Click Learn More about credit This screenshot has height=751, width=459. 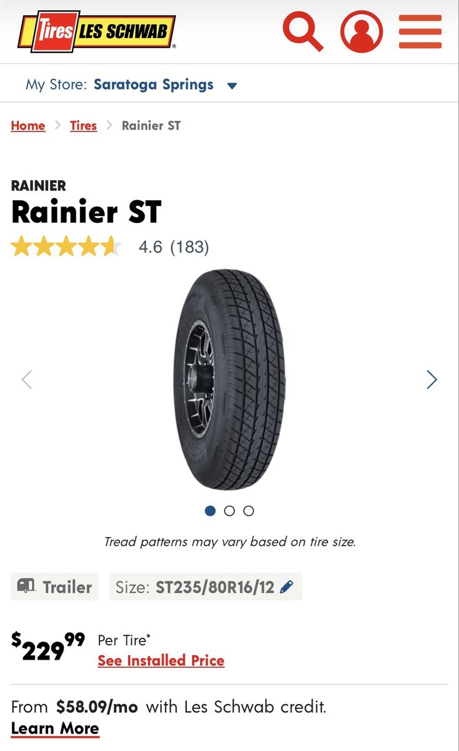click(x=55, y=728)
